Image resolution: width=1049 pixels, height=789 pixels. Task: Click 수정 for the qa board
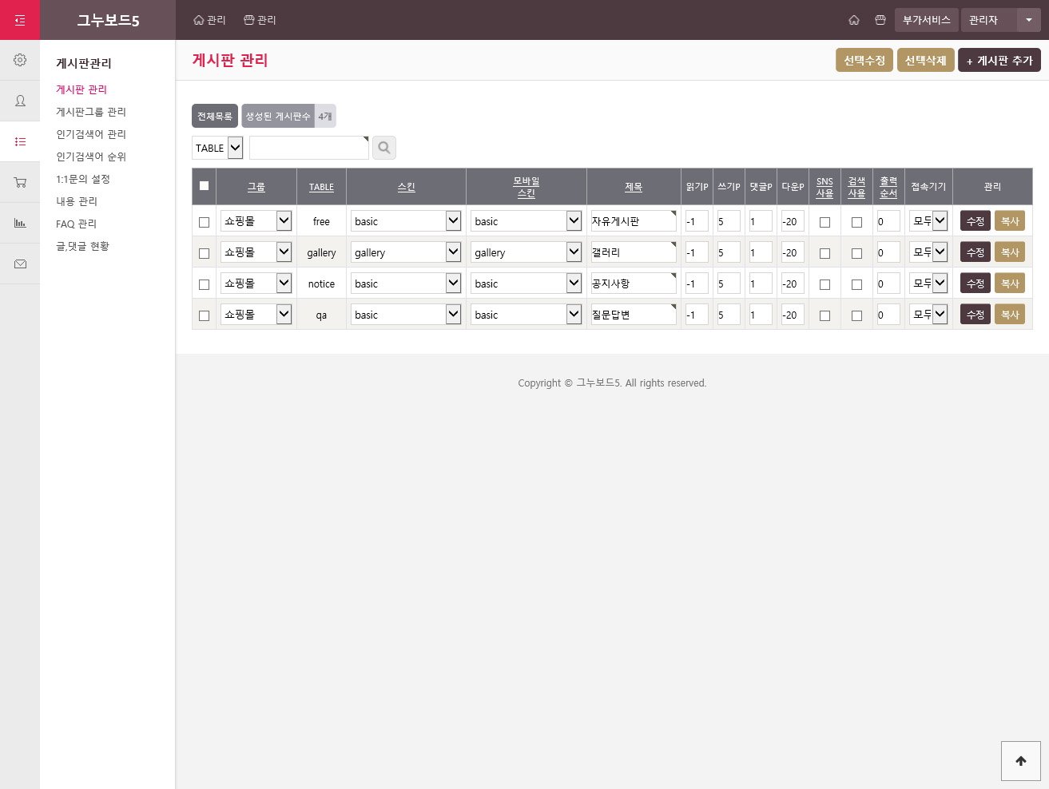[975, 315]
